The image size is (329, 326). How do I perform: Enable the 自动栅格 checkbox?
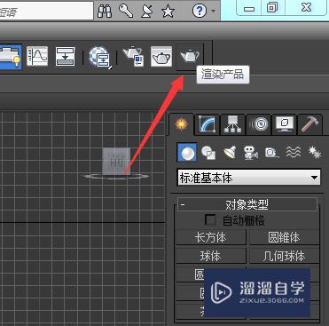click(210, 220)
